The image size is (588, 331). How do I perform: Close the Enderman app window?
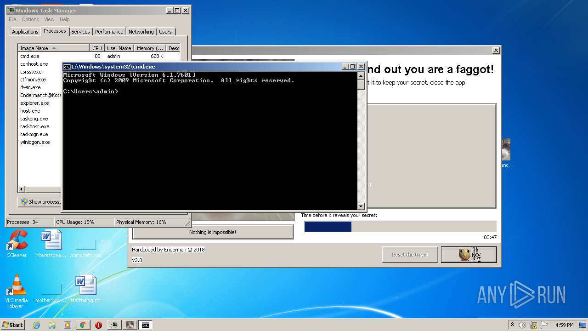tap(496, 50)
